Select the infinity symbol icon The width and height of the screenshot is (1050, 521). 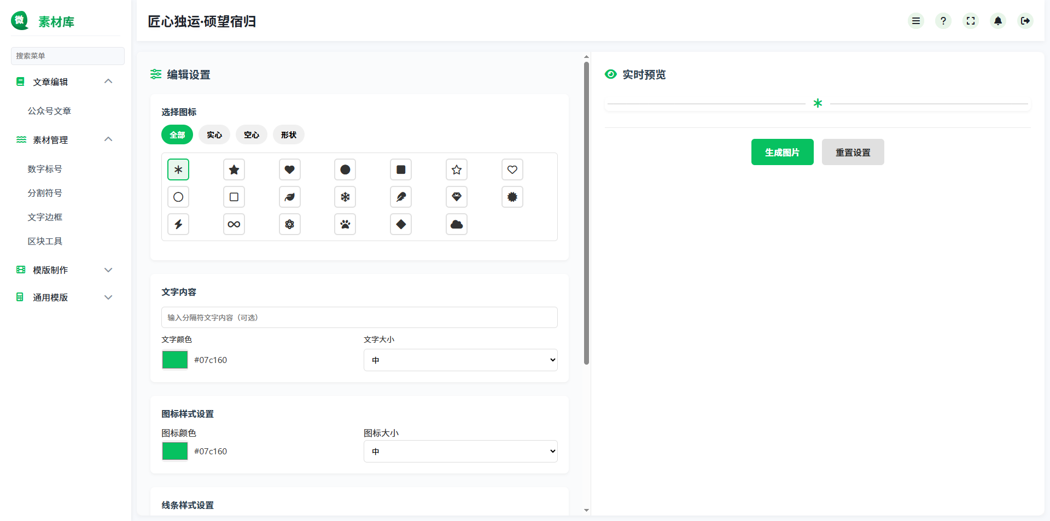tap(234, 224)
